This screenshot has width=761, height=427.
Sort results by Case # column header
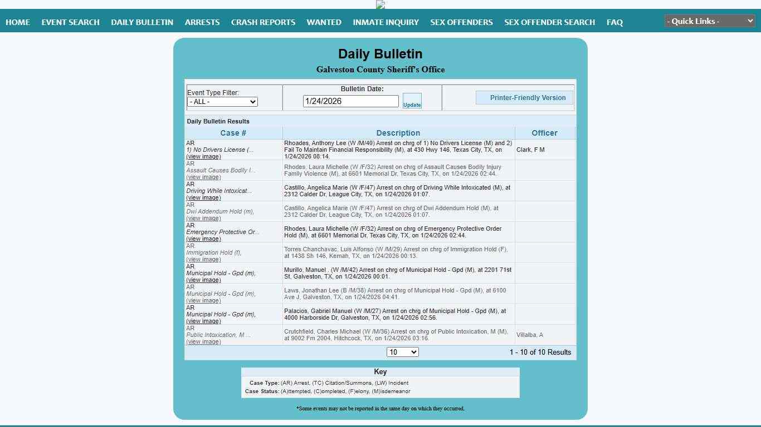[233, 133]
